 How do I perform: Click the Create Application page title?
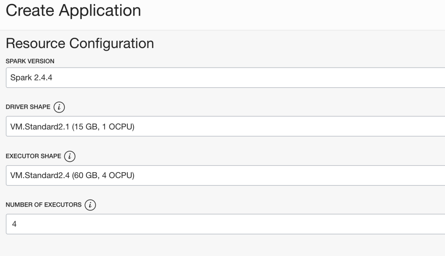point(73,11)
